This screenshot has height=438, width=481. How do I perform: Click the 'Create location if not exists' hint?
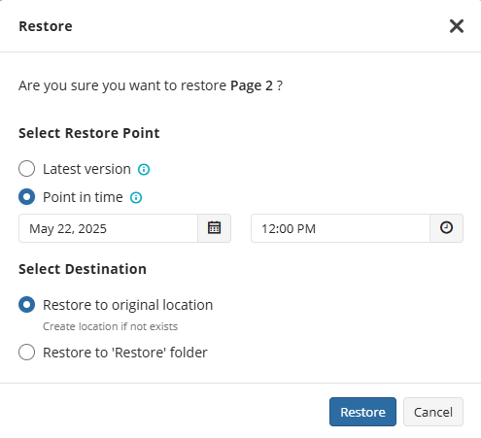[x=111, y=326]
